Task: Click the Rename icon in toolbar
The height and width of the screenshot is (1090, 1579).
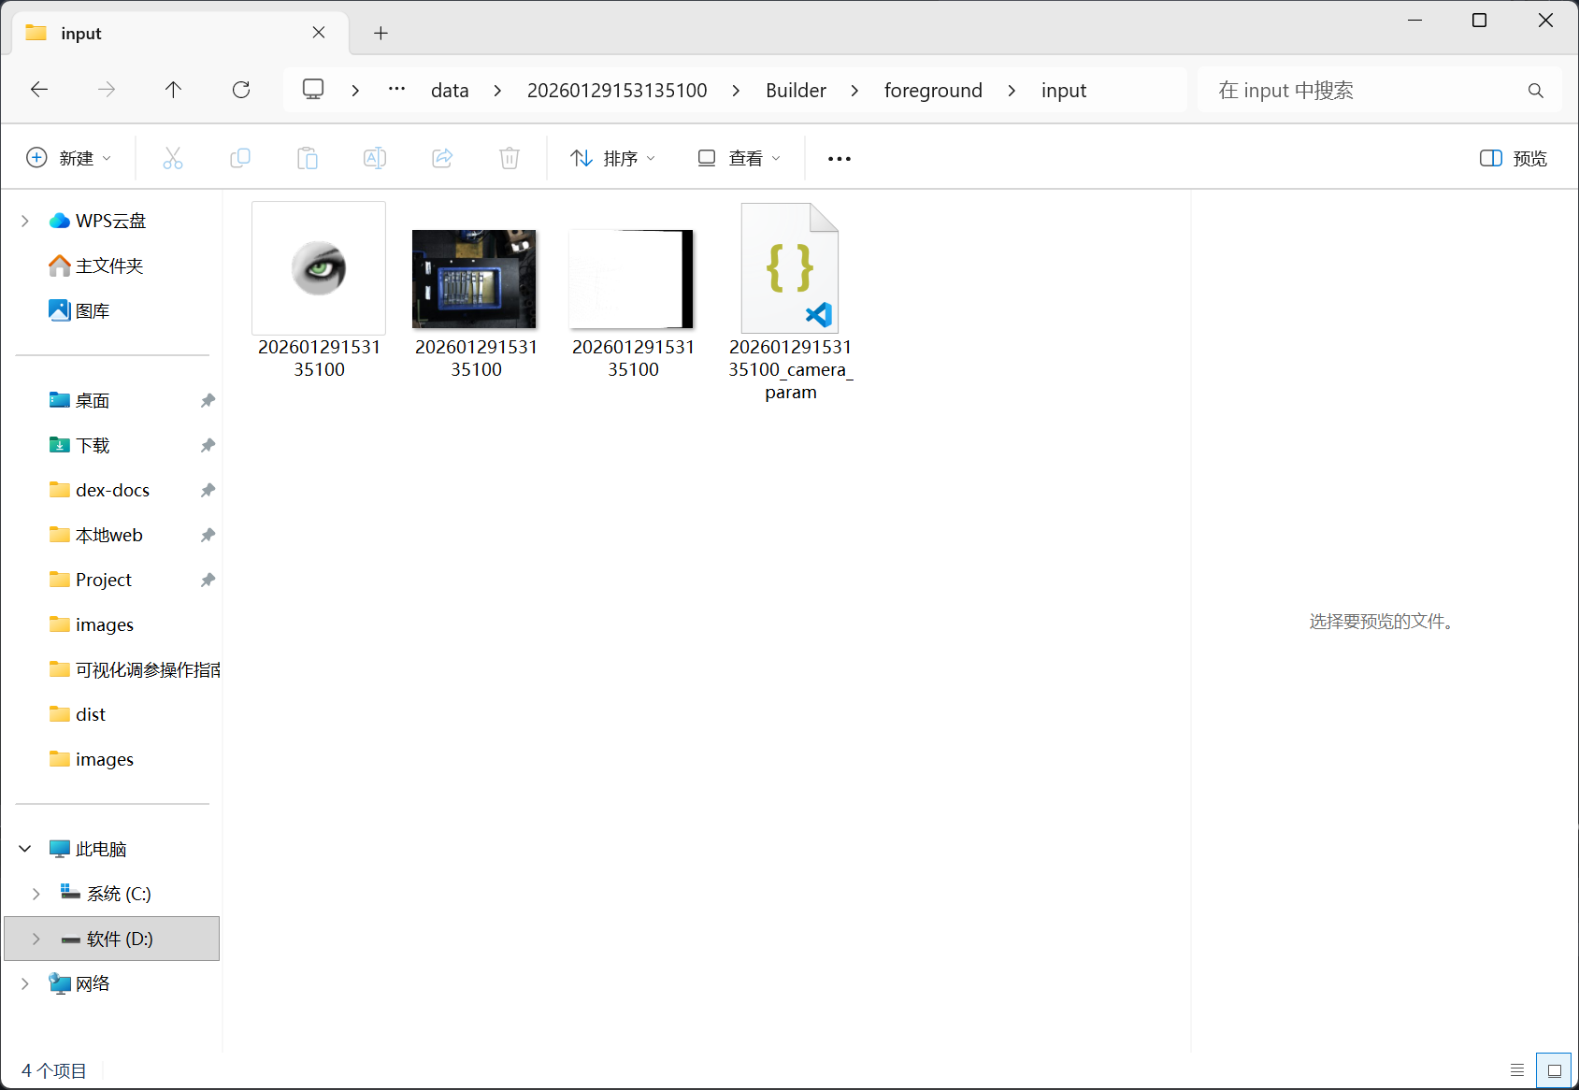Action: coord(375,158)
